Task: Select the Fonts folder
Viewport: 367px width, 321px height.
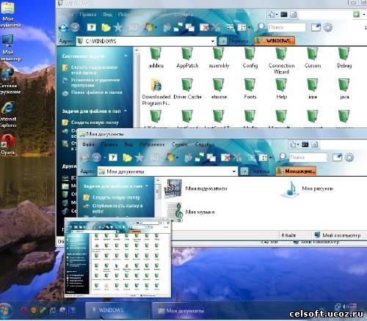Action: [x=250, y=89]
